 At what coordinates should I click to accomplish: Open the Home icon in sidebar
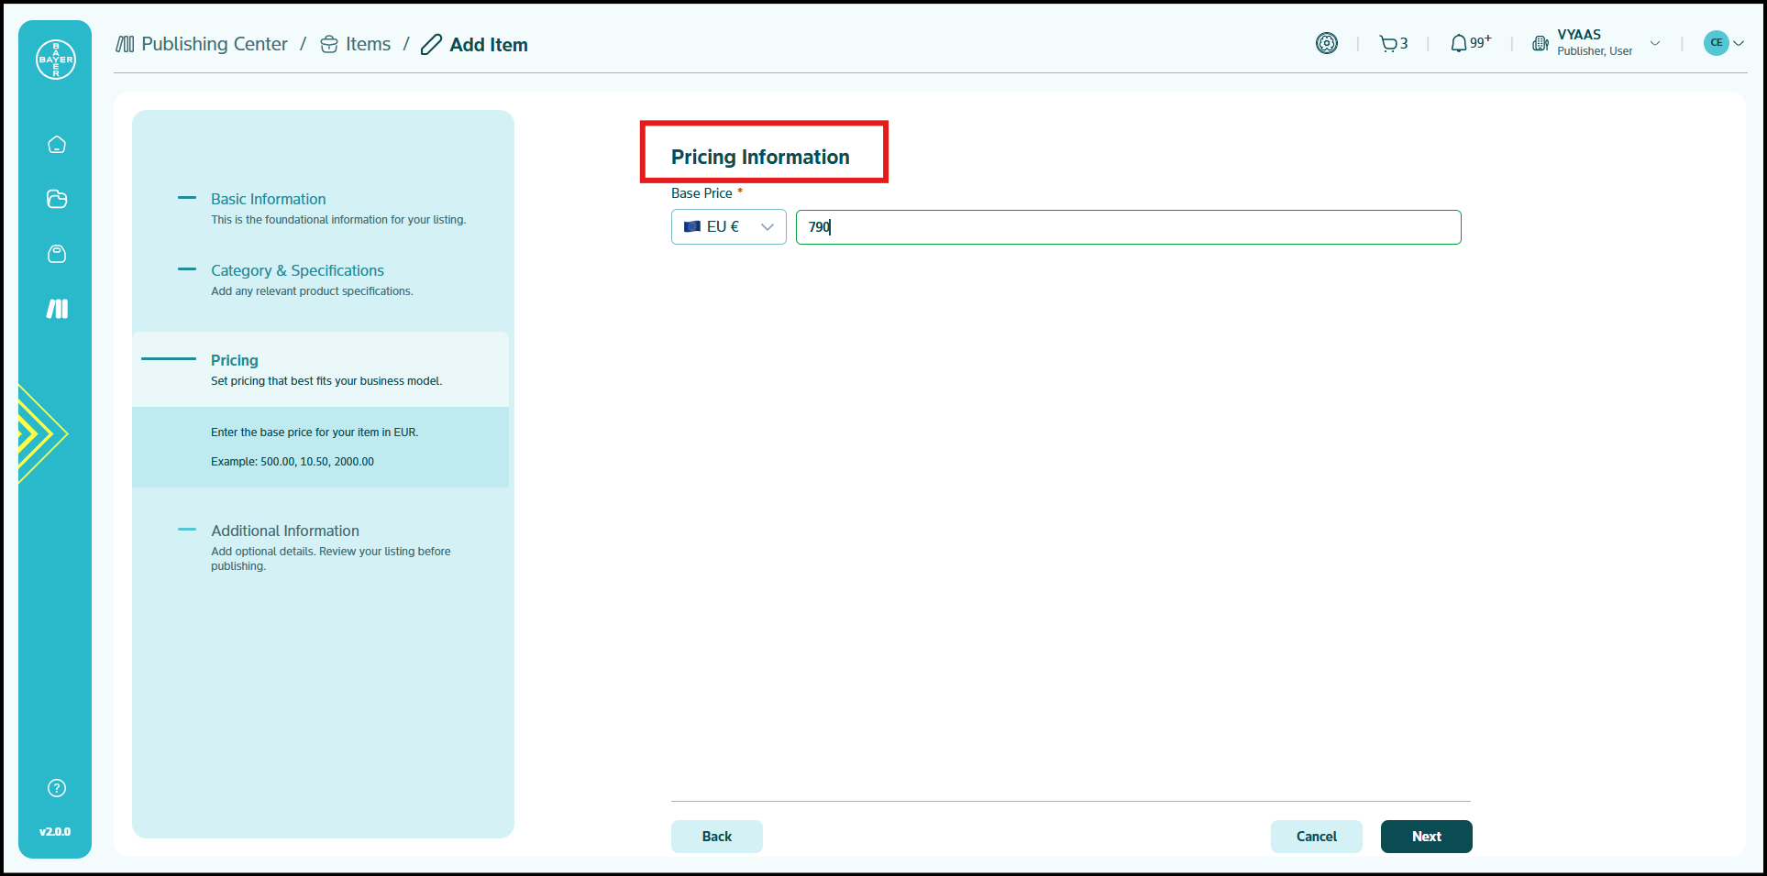pos(57,145)
